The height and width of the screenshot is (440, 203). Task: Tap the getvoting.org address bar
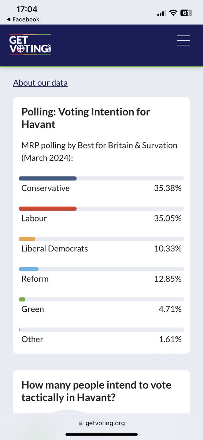pyautogui.click(x=101, y=423)
